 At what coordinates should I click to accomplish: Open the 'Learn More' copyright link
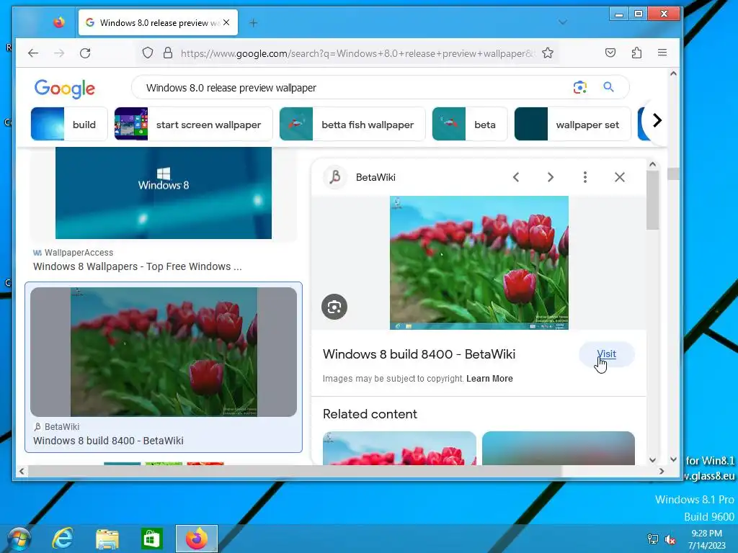click(x=489, y=379)
